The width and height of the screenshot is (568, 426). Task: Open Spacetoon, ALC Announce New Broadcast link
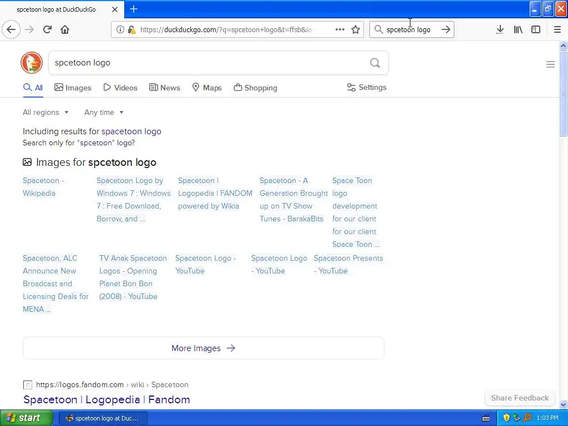click(55, 283)
